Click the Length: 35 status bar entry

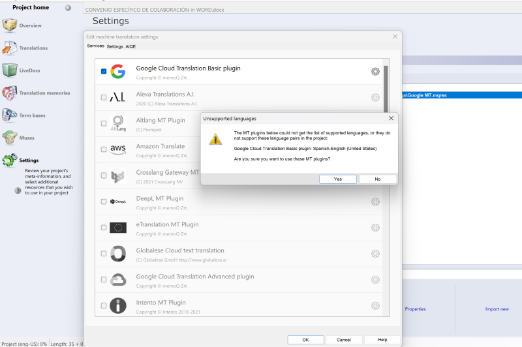67,344
